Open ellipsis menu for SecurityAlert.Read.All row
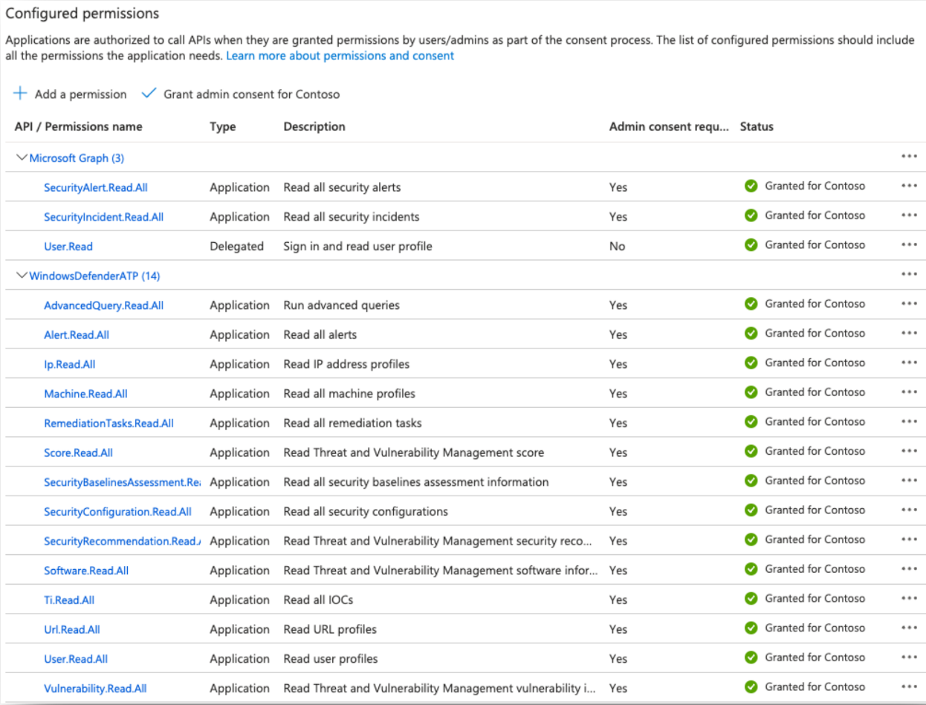This screenshot has width=926, height=705. (908, 186)
